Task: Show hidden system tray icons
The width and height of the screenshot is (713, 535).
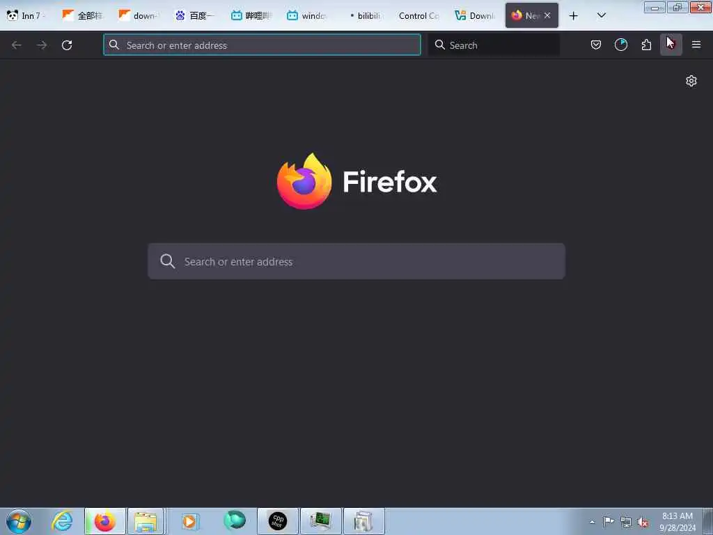Action: point(592,522)
